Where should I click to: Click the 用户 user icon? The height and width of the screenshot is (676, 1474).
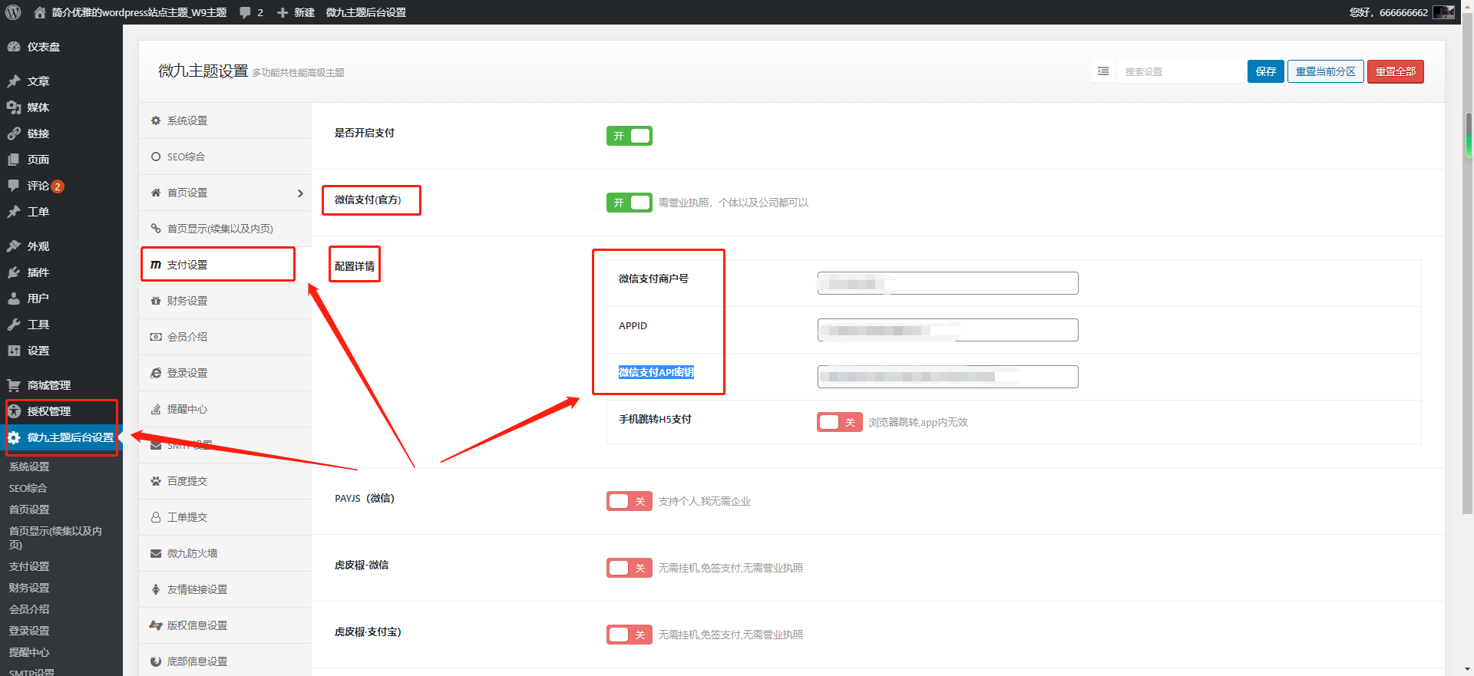(14, 298)
